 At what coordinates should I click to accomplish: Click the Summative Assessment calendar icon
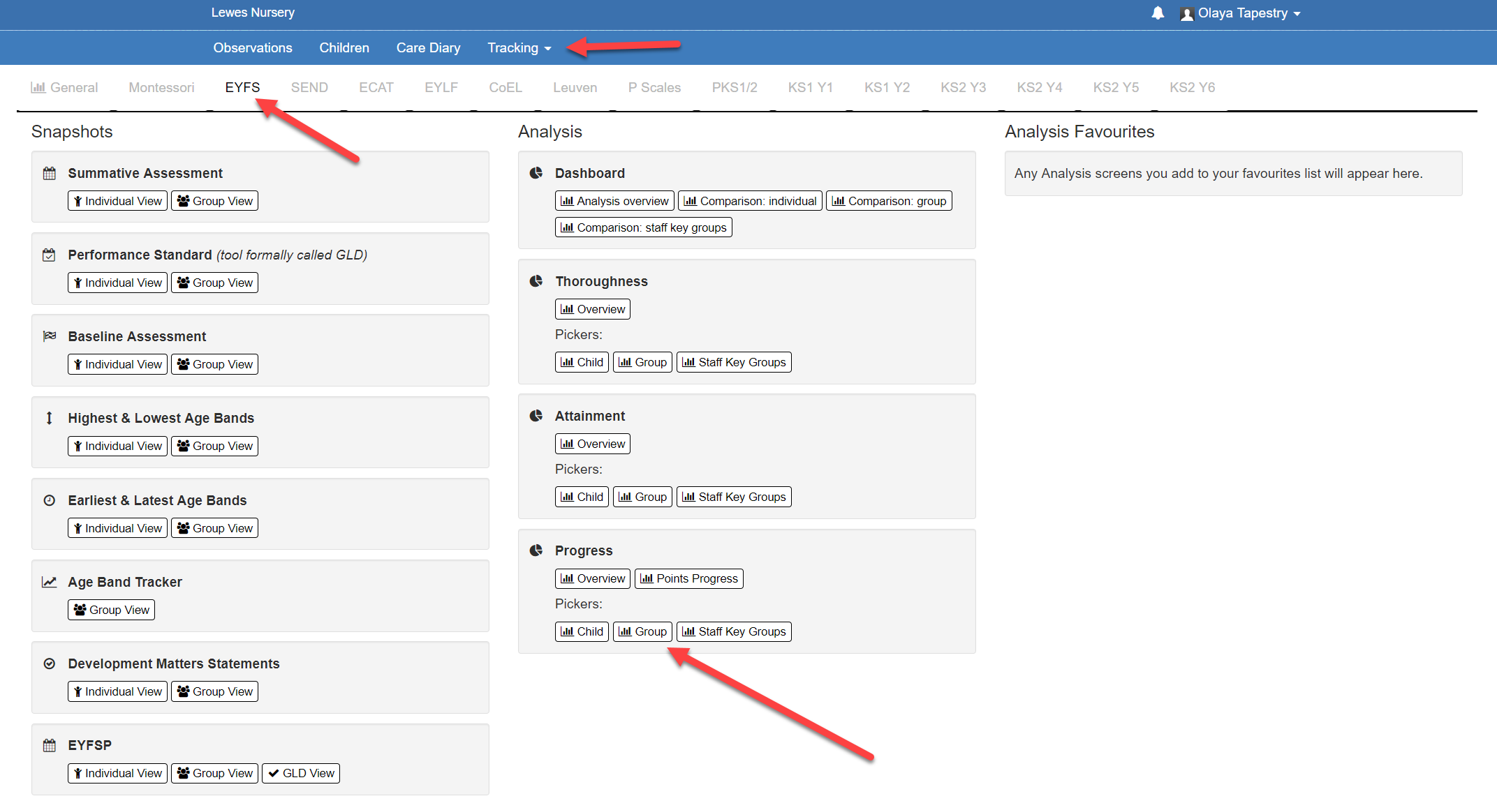coord(50,173)
